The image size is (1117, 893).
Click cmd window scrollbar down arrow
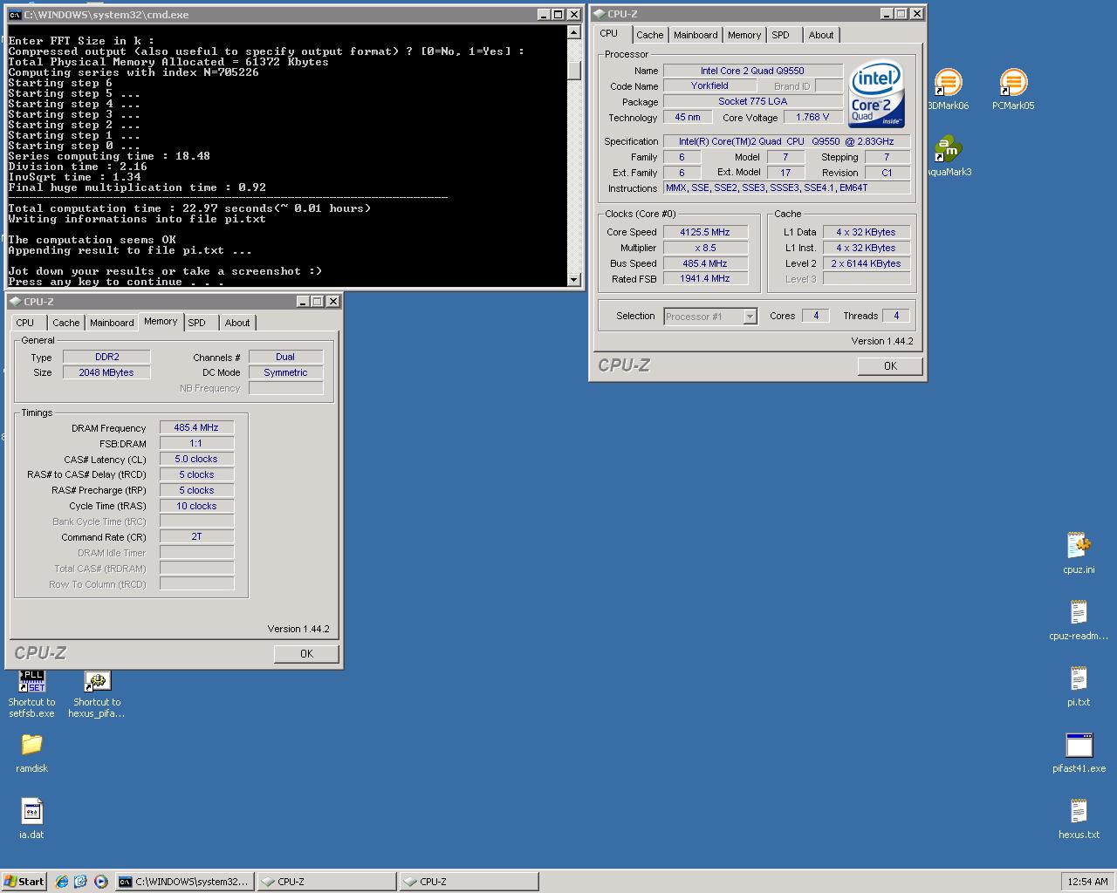(x=573, y=279)
